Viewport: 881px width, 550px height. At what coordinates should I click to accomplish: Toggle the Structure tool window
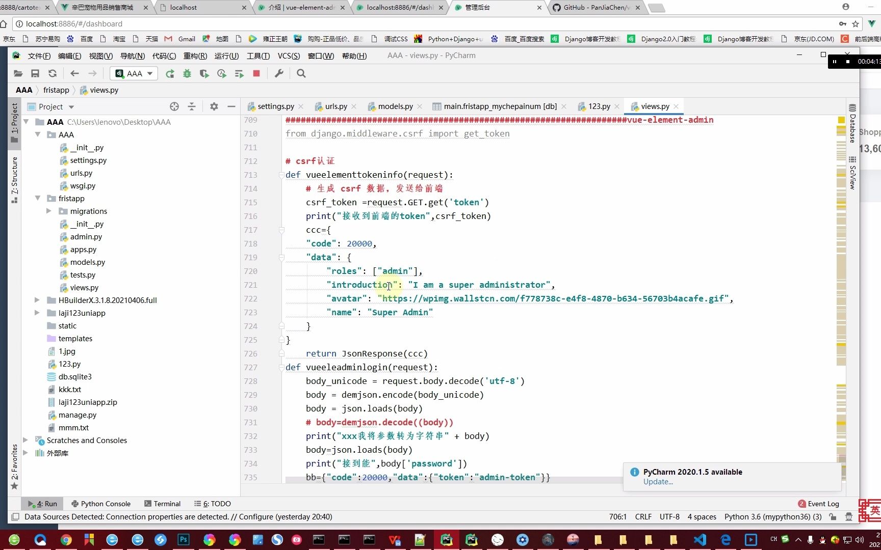click(14, 179)
